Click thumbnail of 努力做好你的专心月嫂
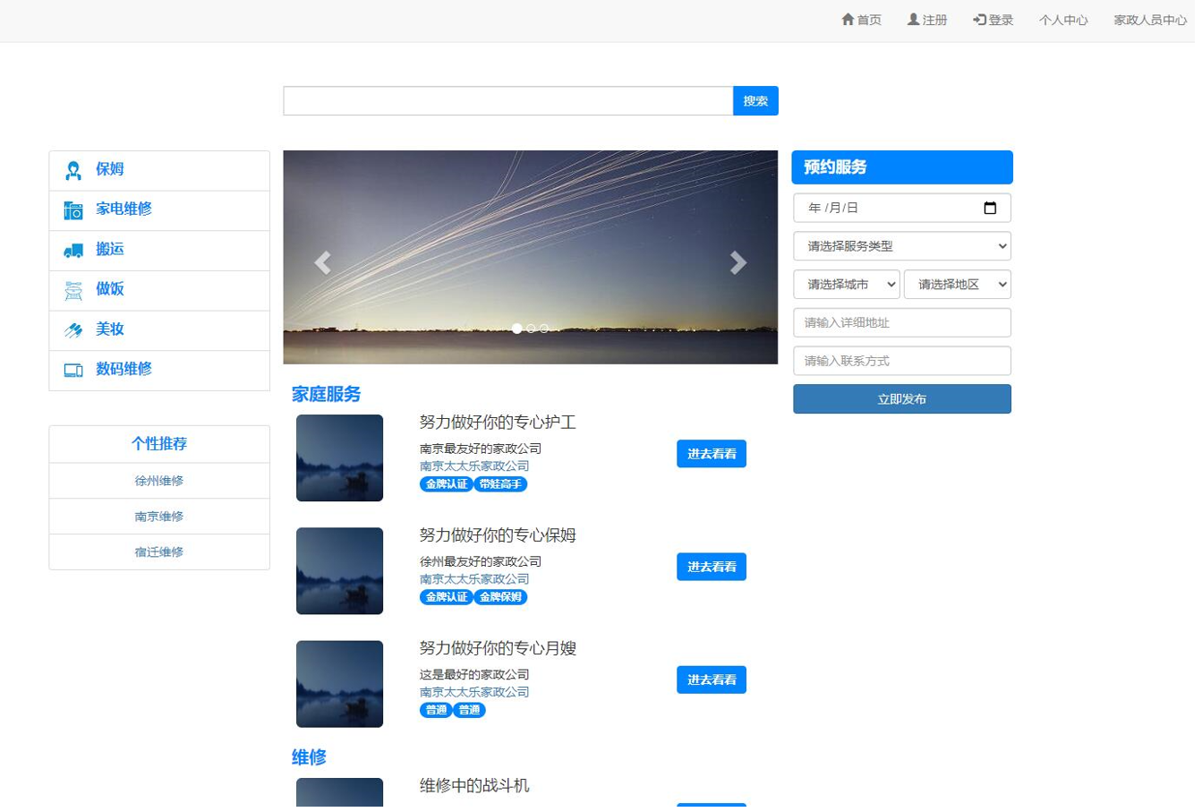The width and height of the screenshot is (1202, 812). 342,688
